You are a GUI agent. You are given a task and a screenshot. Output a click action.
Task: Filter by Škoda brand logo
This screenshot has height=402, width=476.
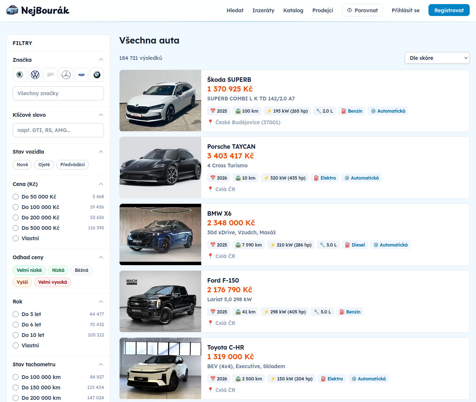(20, 75)
